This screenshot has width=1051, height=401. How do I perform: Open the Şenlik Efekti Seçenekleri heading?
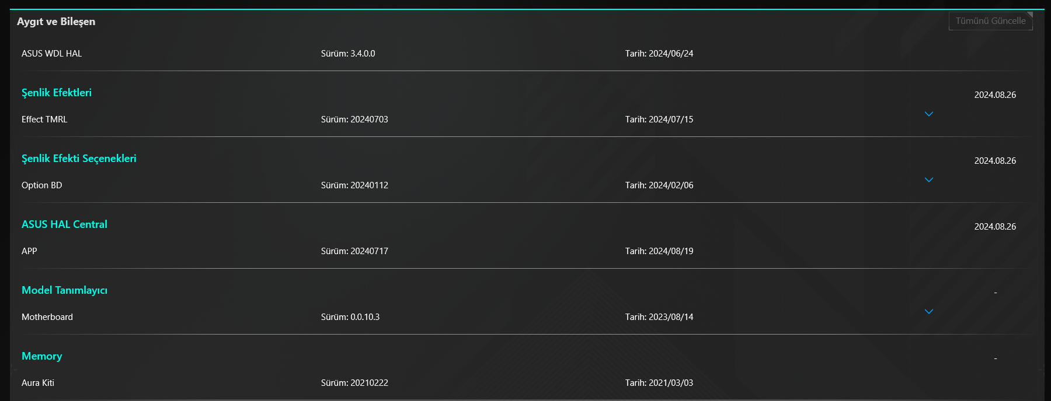[79, 159]
